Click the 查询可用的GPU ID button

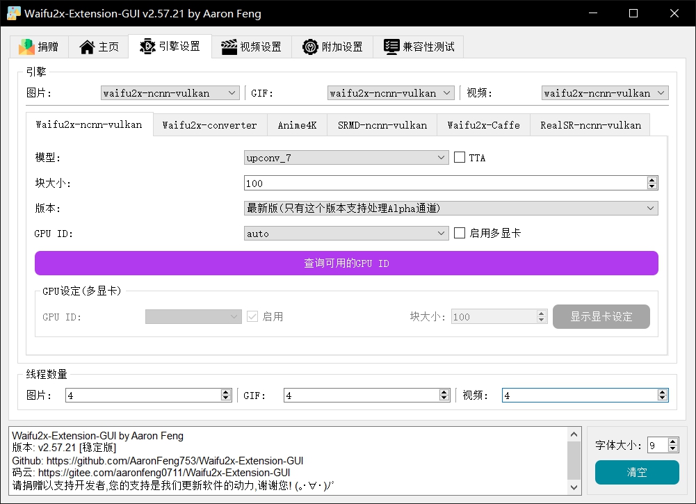click(x=346, y=263)
